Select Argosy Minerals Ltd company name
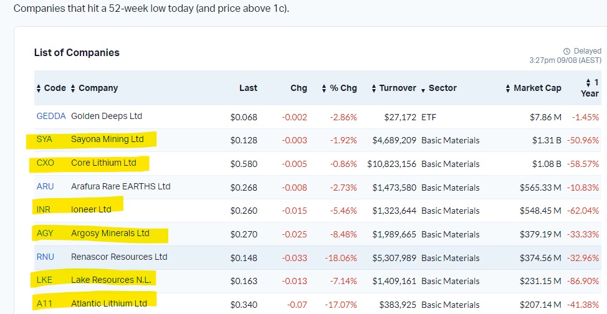Viewport: 607px width, 314px height. pos(110,233)
